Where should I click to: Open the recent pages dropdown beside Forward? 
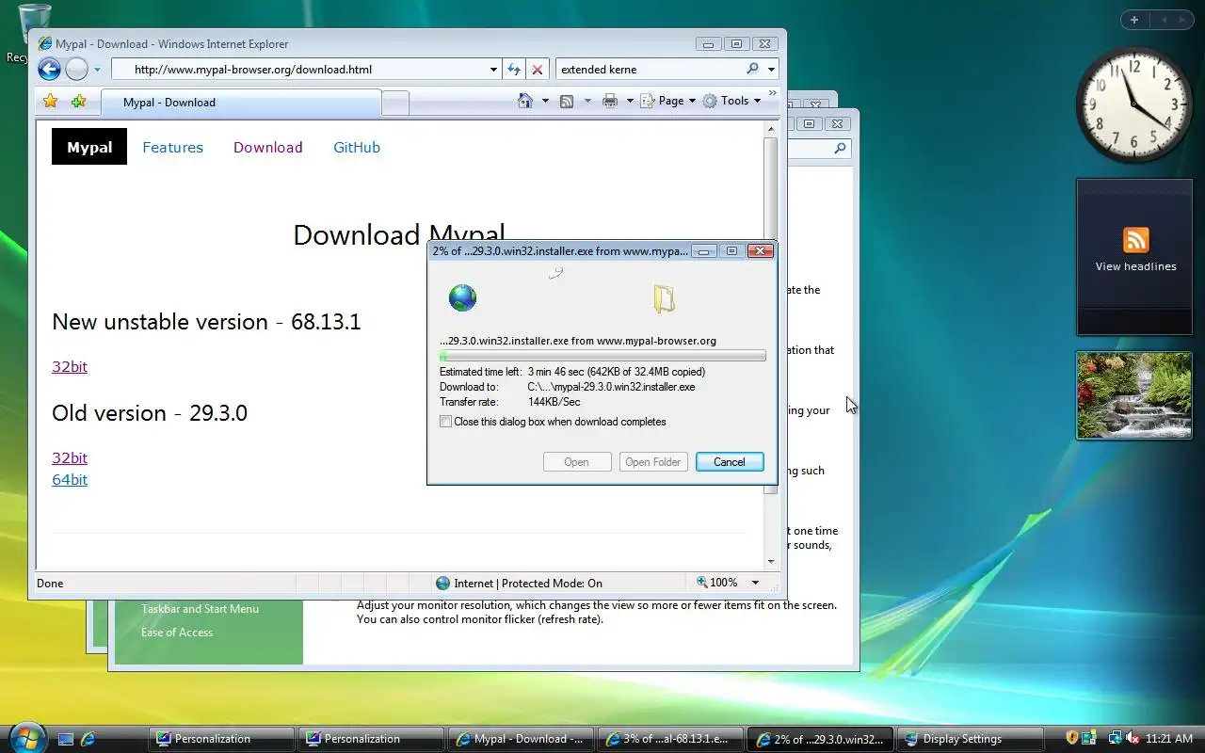97,70
